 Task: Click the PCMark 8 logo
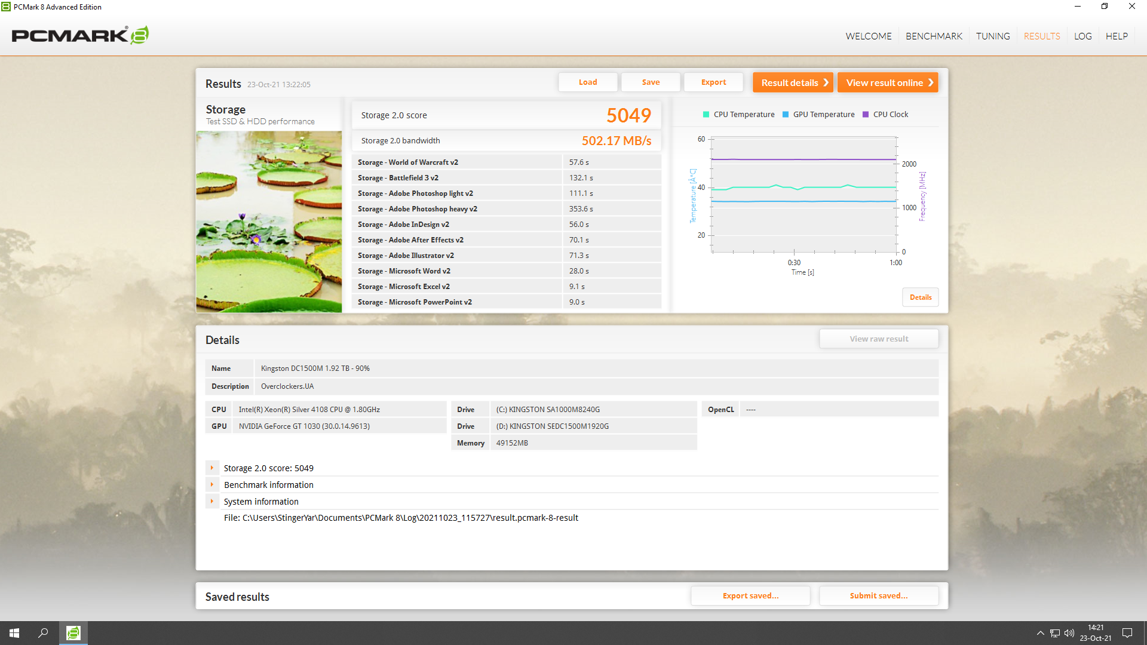[x=80, y=35]
